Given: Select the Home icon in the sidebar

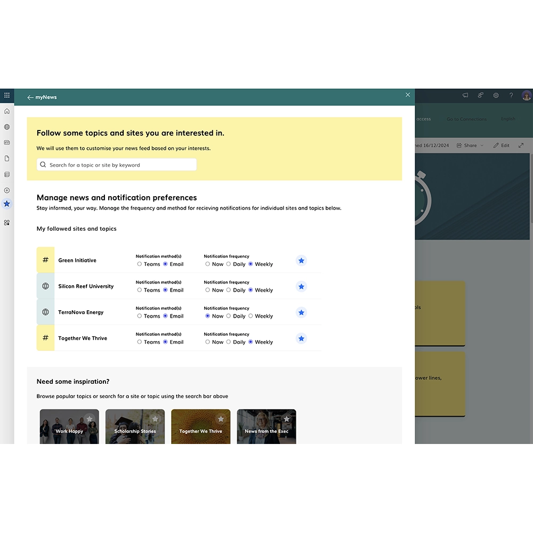Looking at the screenshot, I should point(7,111).
